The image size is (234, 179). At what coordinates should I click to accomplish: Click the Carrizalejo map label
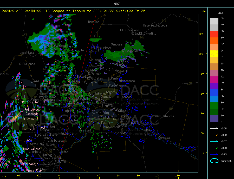pos(29,164)
